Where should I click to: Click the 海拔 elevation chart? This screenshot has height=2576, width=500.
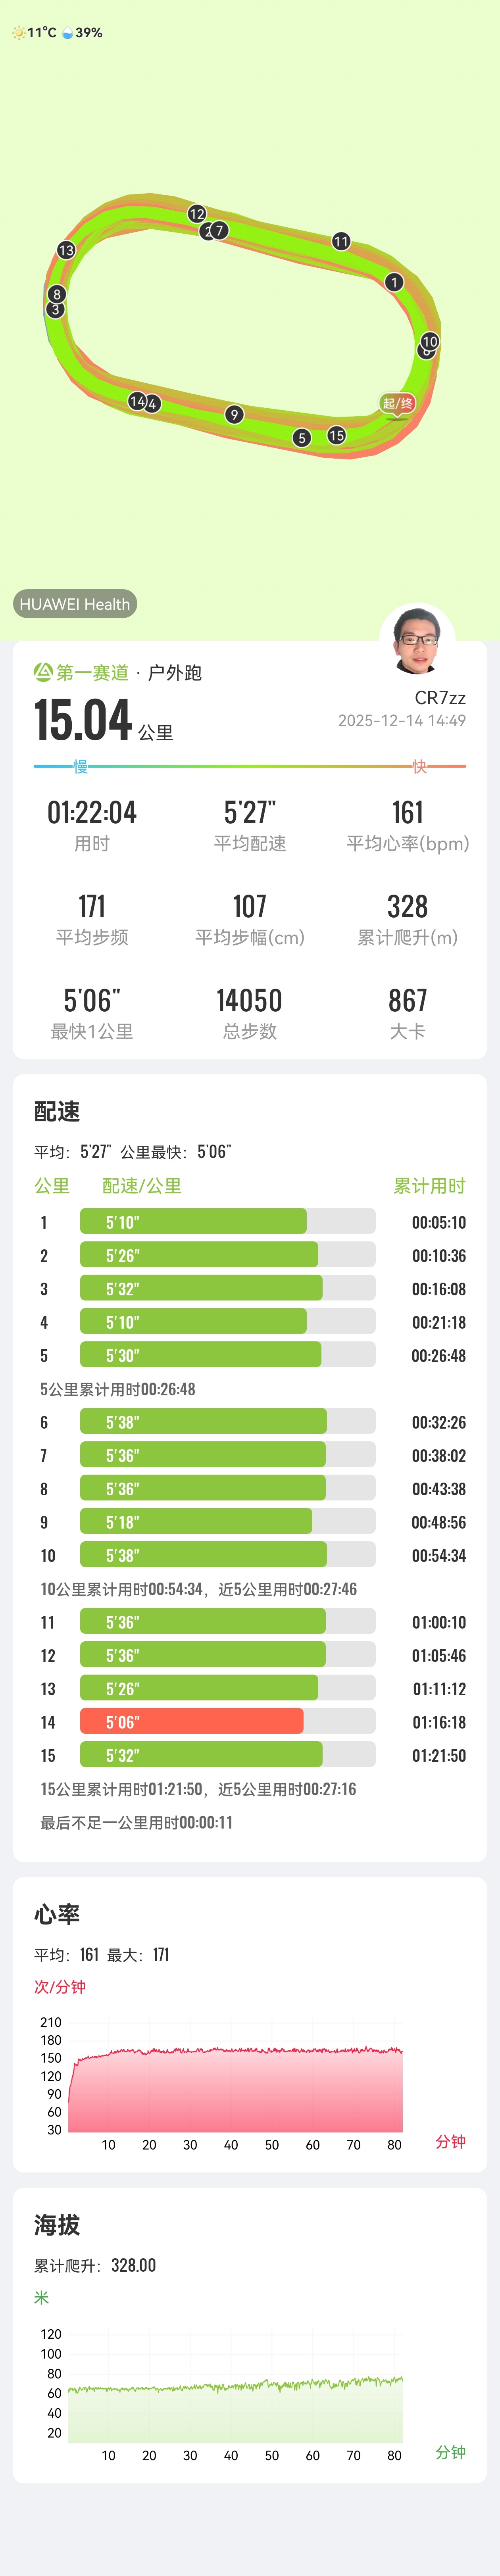pyautogui.click(x=235, y=2395)
